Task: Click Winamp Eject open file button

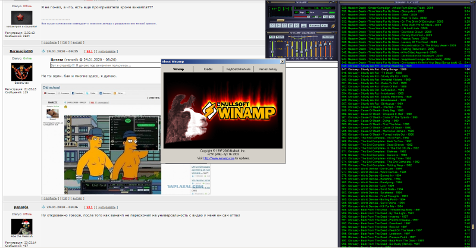Action: point(304,26)
